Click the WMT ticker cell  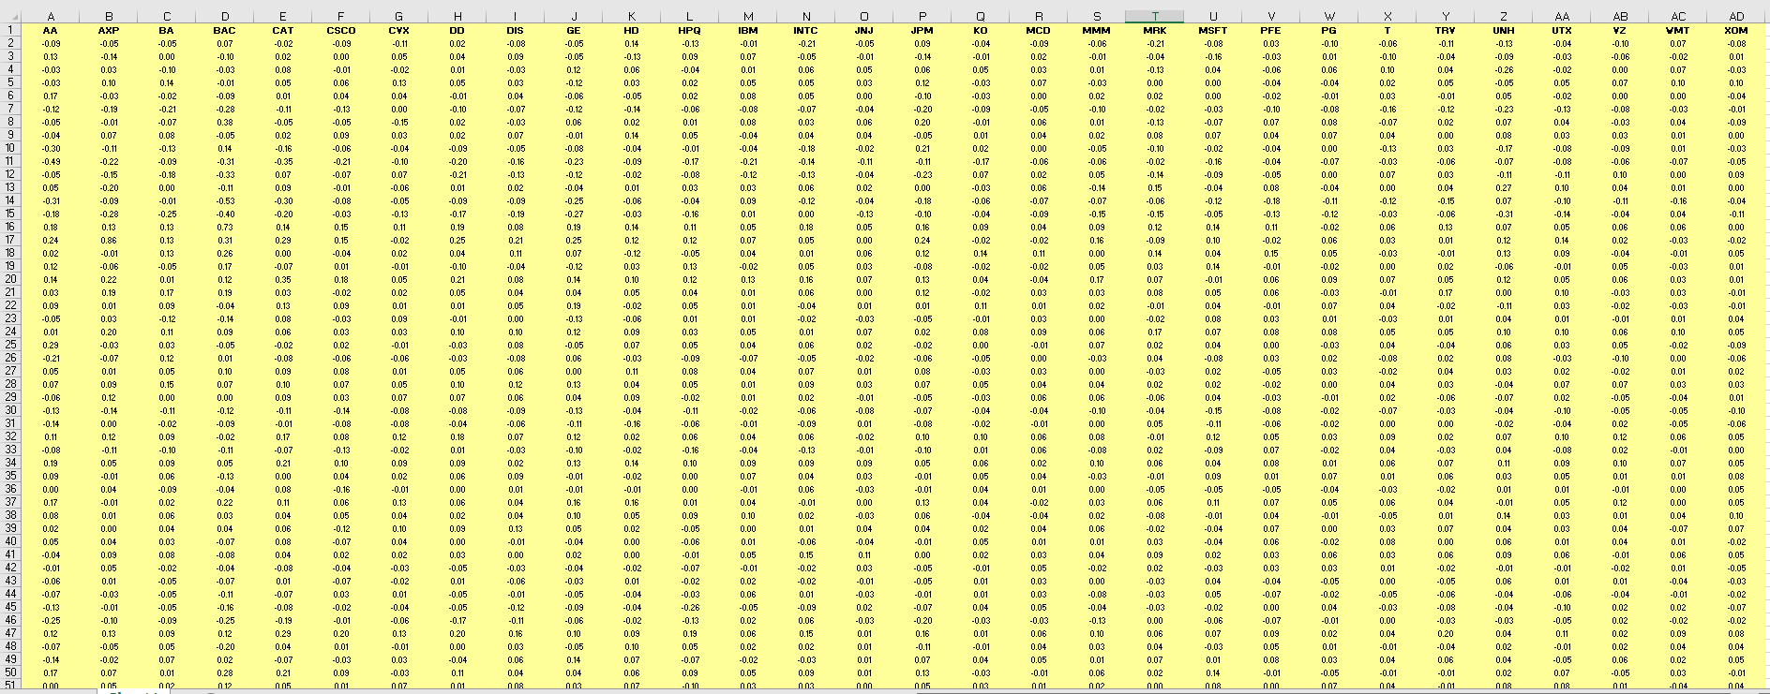tap(1678, 30)
